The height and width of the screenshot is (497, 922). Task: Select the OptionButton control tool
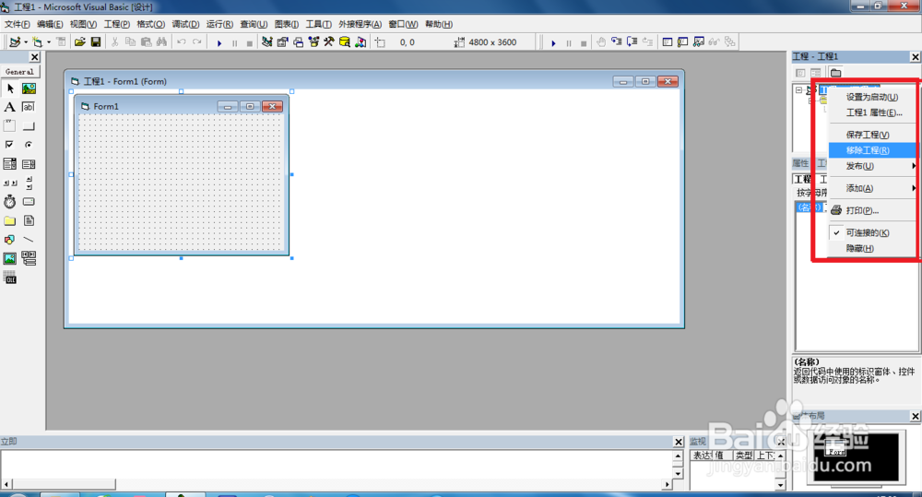29,145
